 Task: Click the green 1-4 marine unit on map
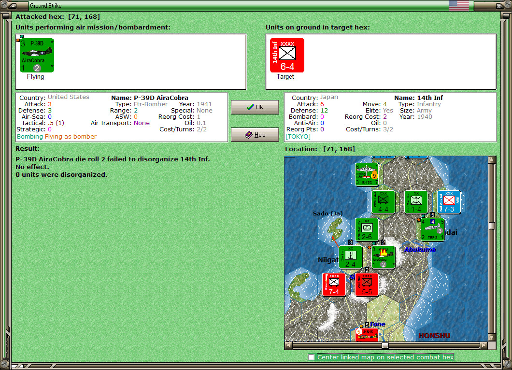pyautogui.click(x=416, y=202)
